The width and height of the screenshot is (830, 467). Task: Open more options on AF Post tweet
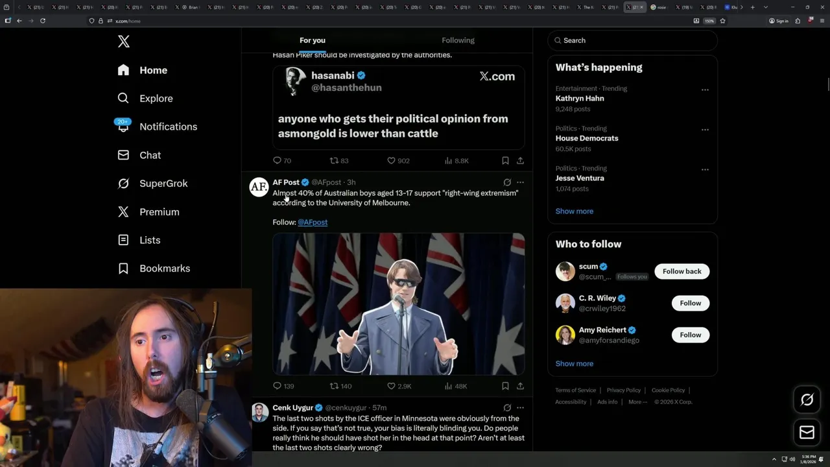coord(520,182)
